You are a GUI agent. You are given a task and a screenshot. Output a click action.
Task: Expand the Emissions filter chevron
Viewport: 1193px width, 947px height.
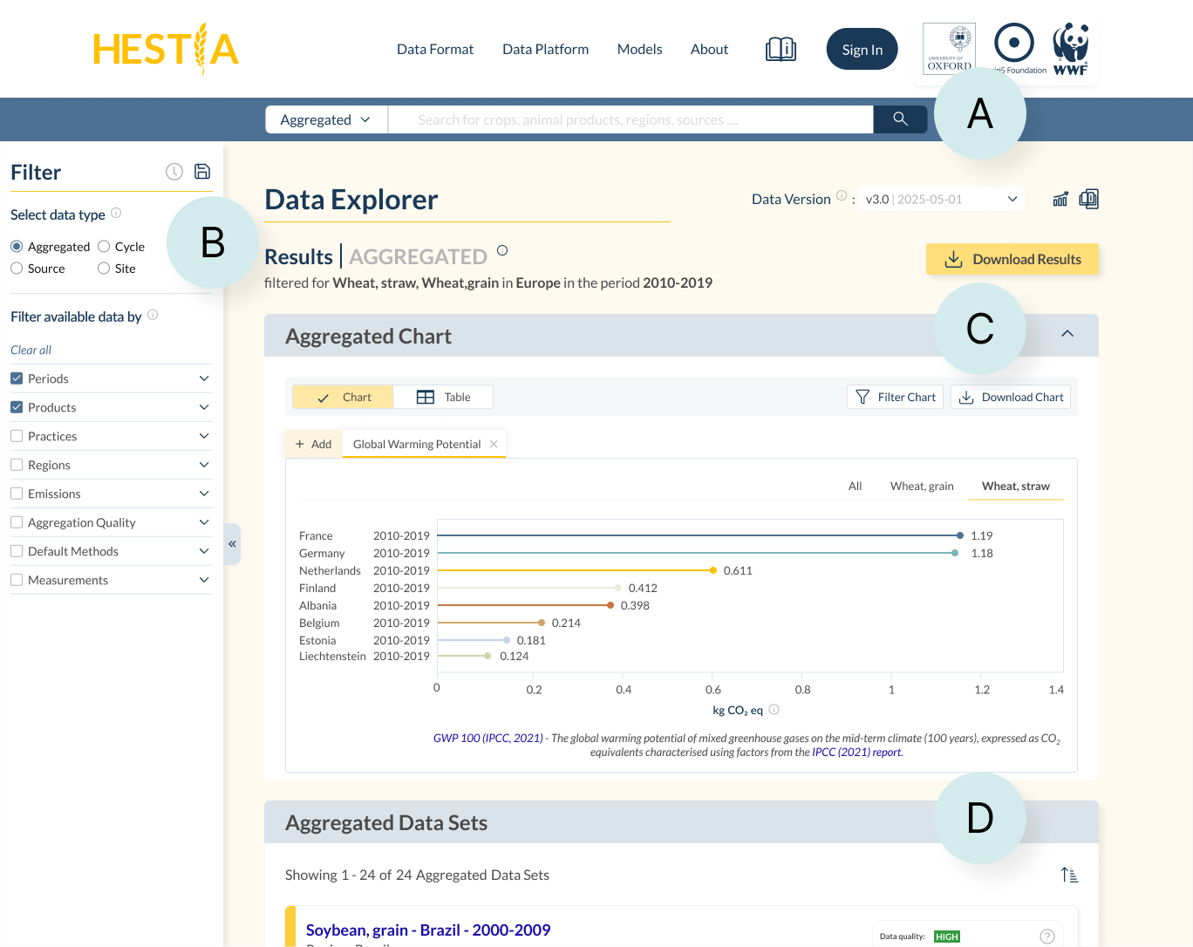tap(204, 494)
